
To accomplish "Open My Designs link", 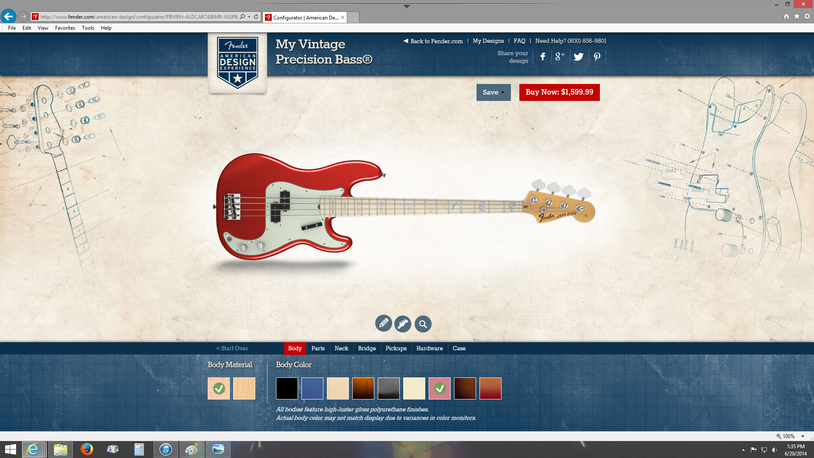I will [x=488, y=41].
